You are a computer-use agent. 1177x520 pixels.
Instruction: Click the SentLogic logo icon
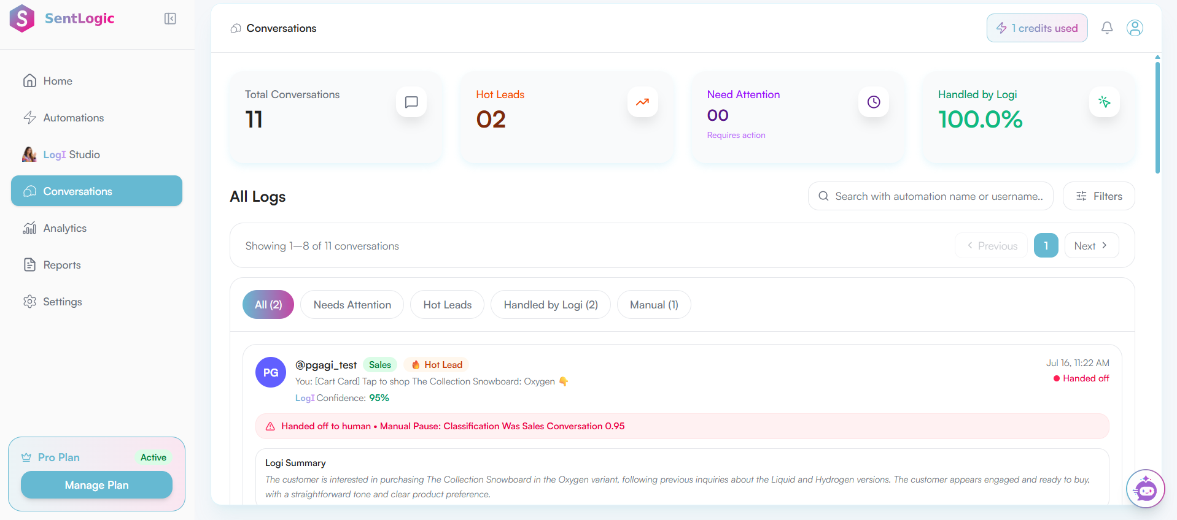(x=22, y=18)
